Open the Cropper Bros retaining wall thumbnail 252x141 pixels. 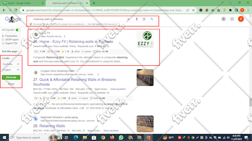(x=145, y=78)
